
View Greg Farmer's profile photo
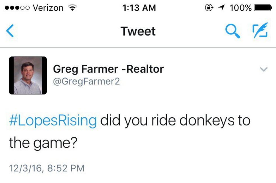pos(28,75)
